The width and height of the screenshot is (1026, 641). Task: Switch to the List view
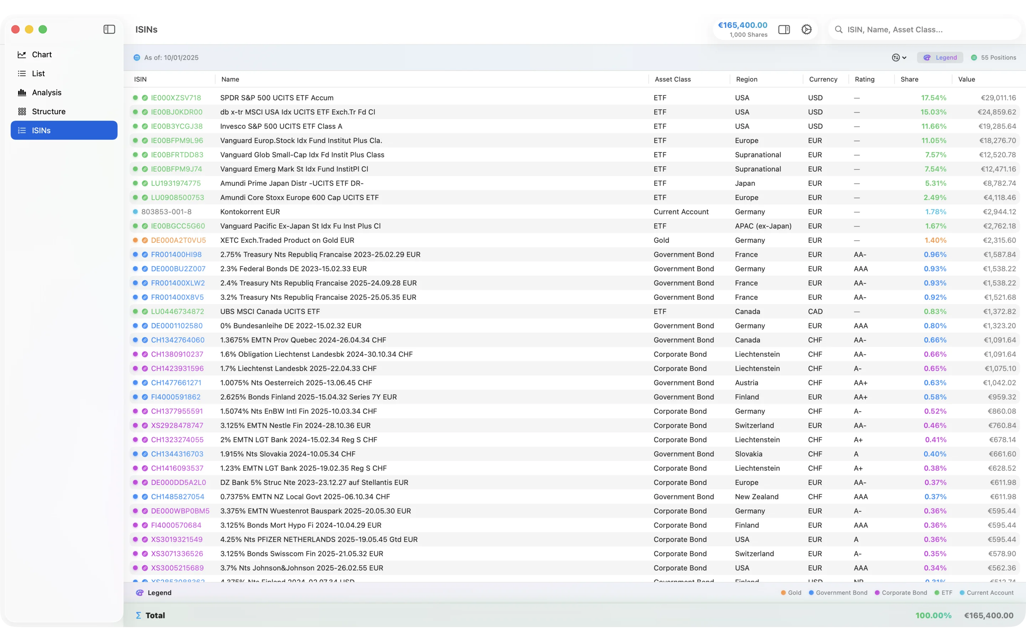(x=38, y=73)
